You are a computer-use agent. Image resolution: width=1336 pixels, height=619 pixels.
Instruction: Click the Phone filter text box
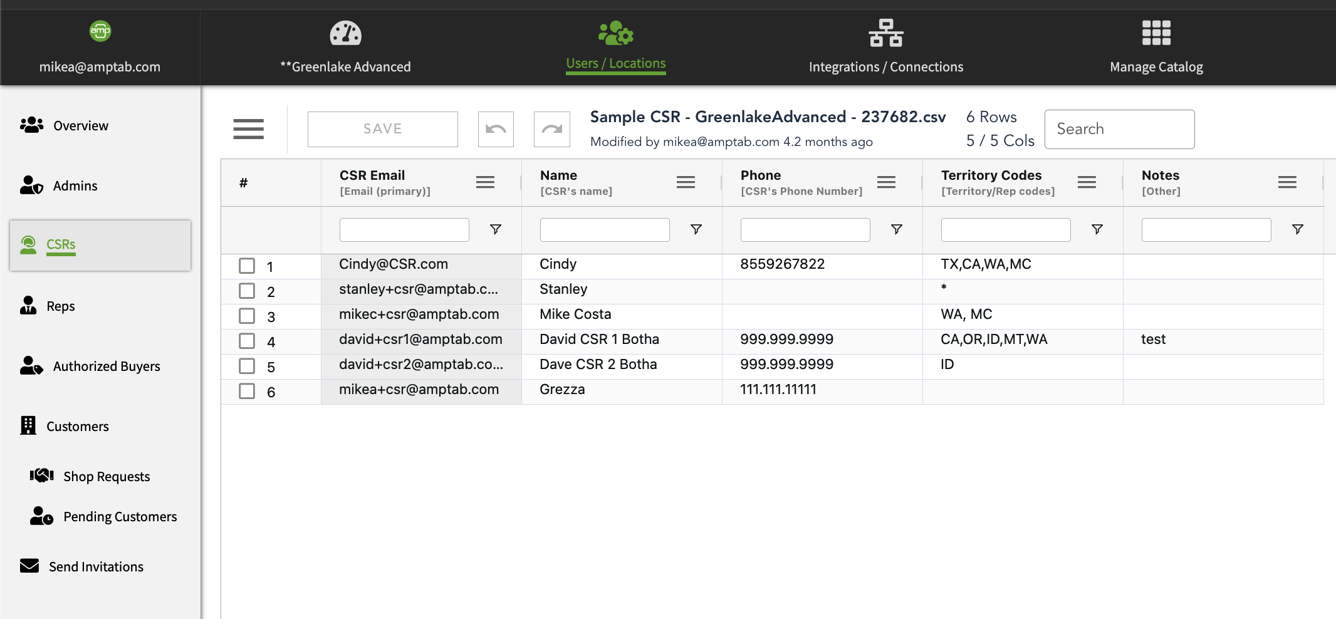click(x=805, y=230)
